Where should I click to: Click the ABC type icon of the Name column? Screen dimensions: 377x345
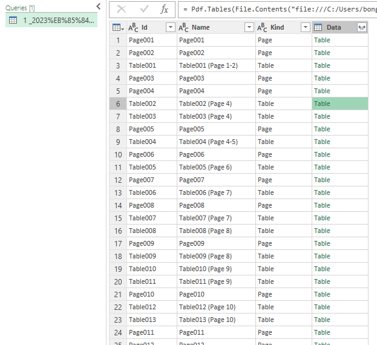point(183,27)
